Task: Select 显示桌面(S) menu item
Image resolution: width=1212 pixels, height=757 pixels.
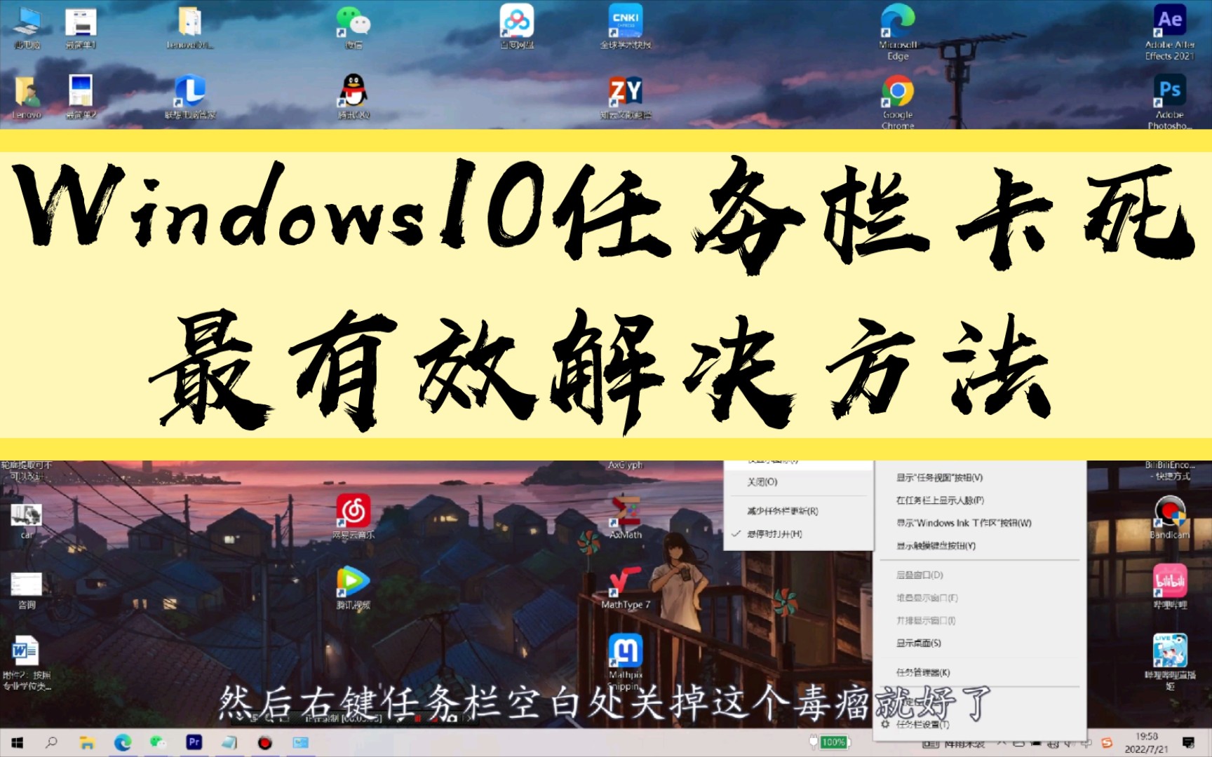Action: pyautogui.click(x=979, y=643)
